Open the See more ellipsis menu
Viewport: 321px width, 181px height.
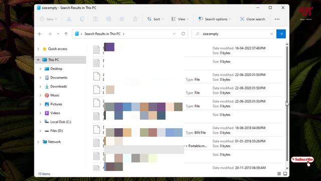[277, 19]
